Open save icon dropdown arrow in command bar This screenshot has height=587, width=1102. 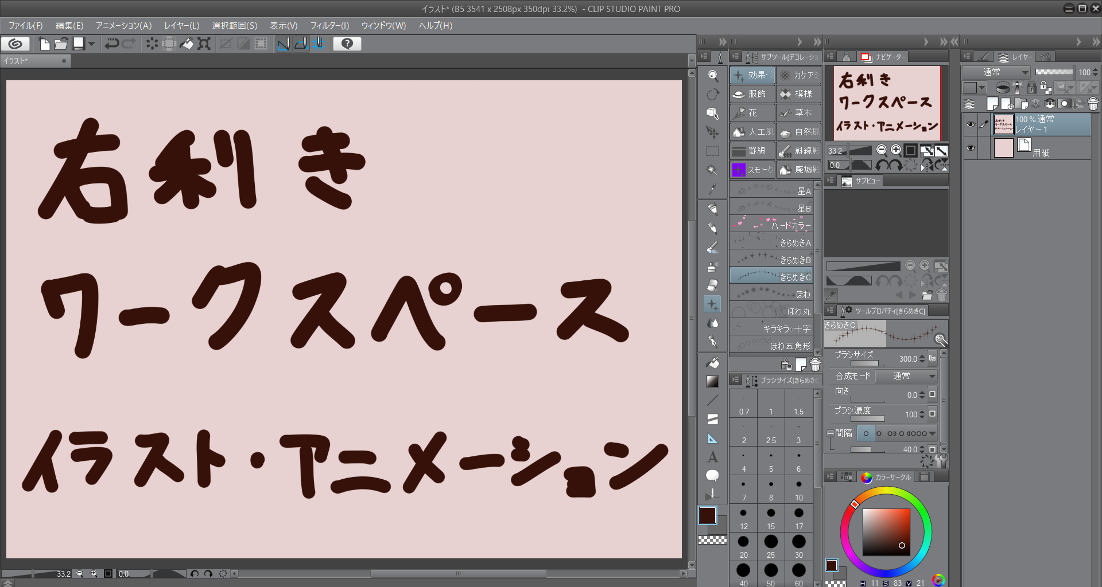[91, 44]
